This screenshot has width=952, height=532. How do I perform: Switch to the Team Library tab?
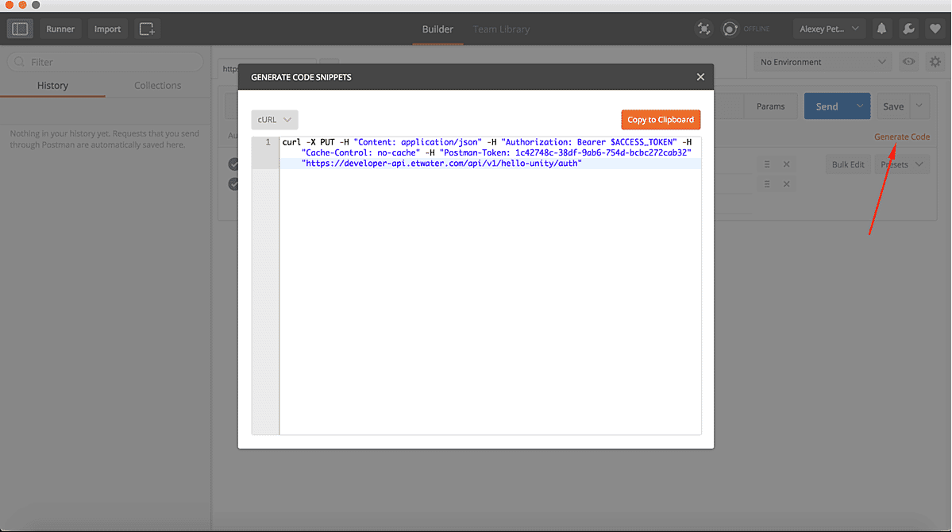click(501, 29)
